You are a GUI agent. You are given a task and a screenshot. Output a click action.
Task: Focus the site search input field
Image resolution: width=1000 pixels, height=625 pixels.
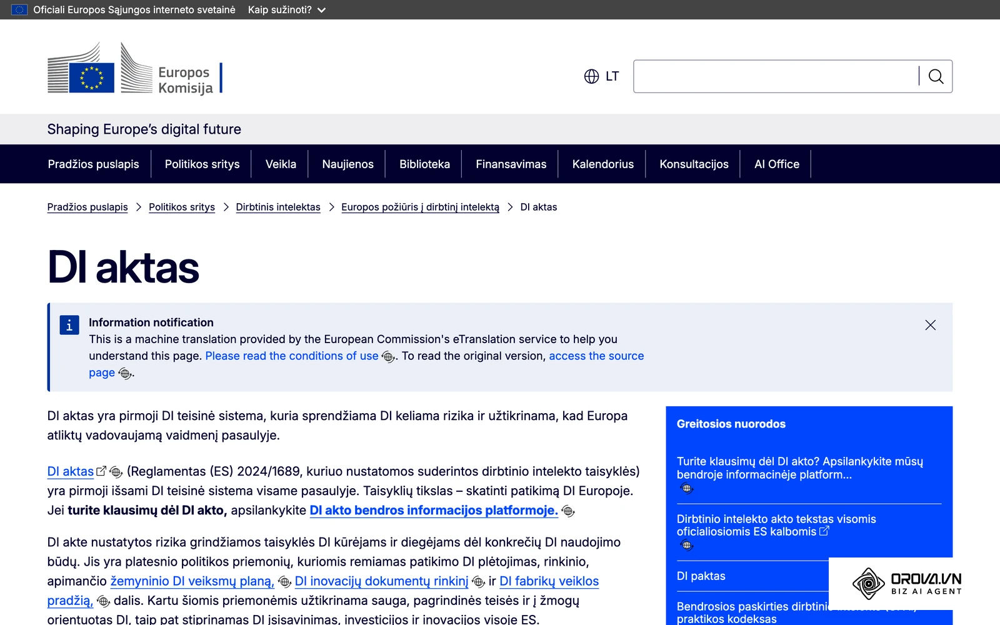click(776, 76)
